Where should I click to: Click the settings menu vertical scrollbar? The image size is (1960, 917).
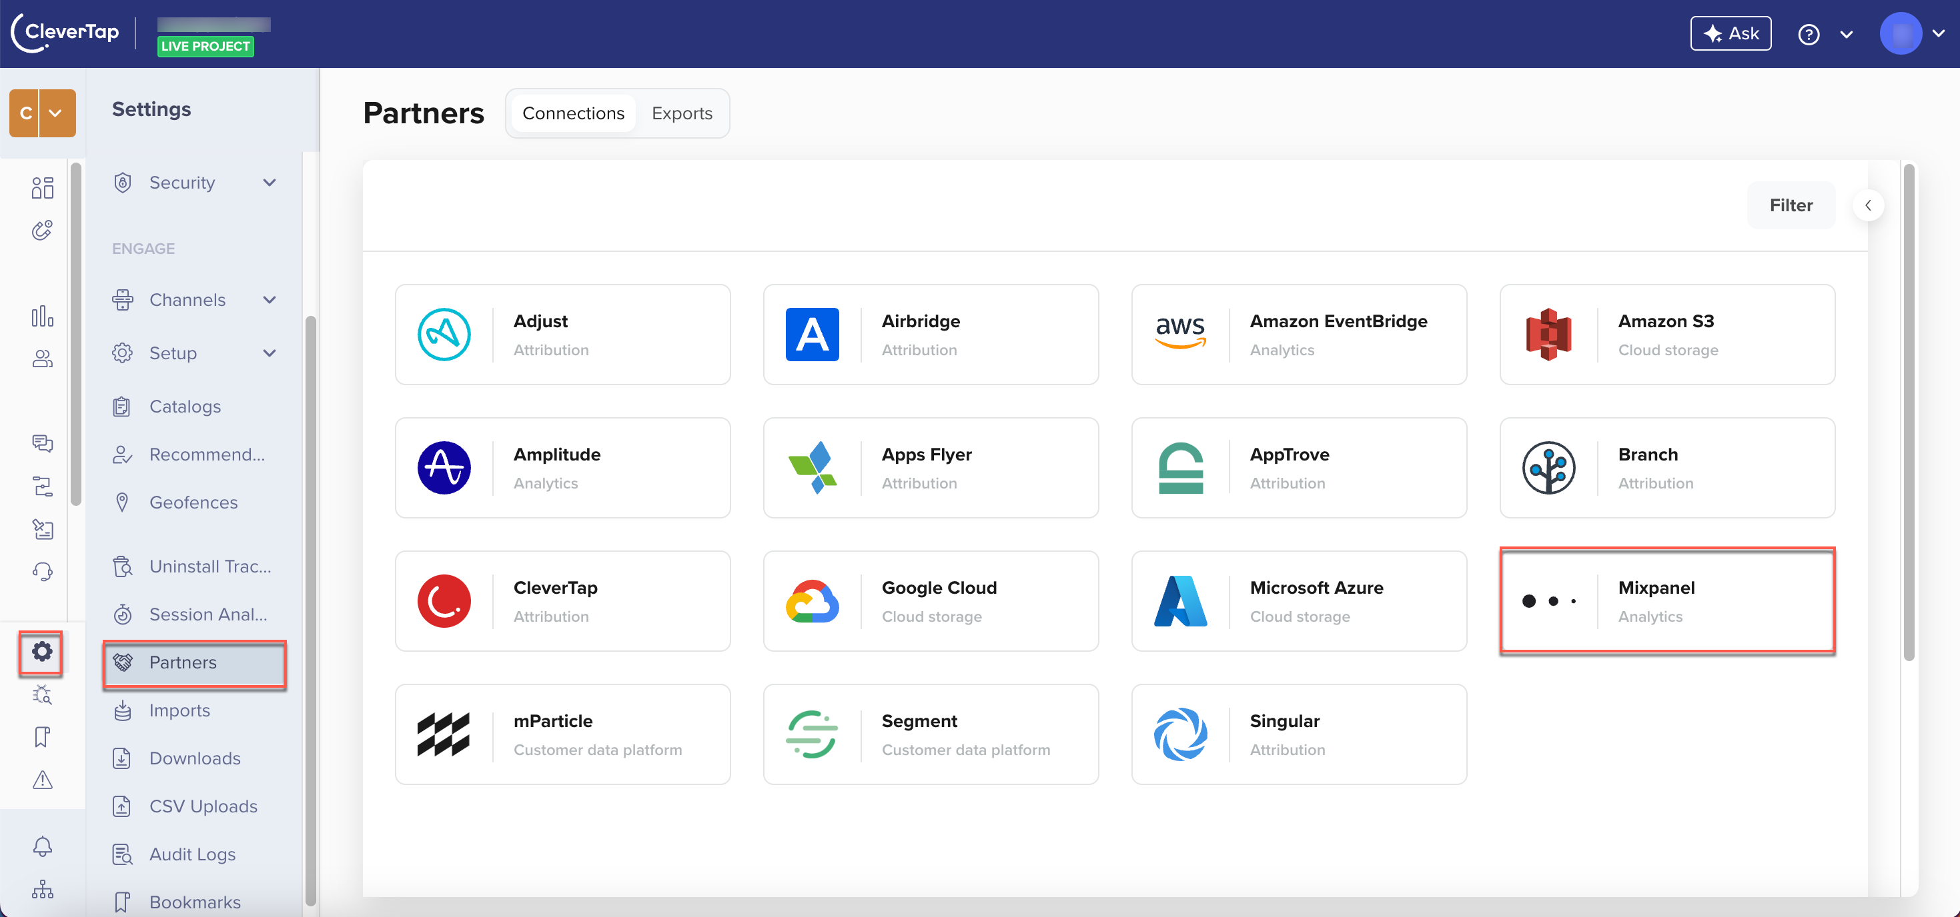click(x=310, y=610)
